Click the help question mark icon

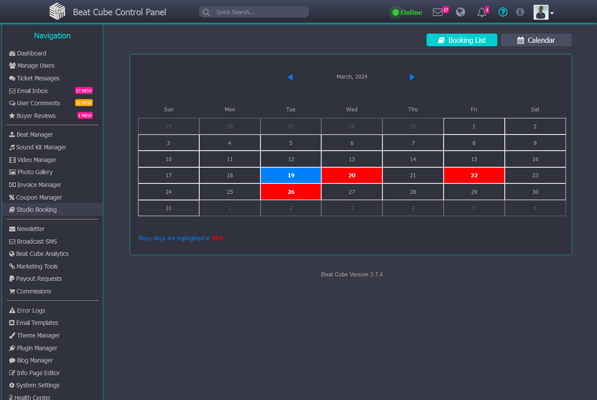click(503, 12)
